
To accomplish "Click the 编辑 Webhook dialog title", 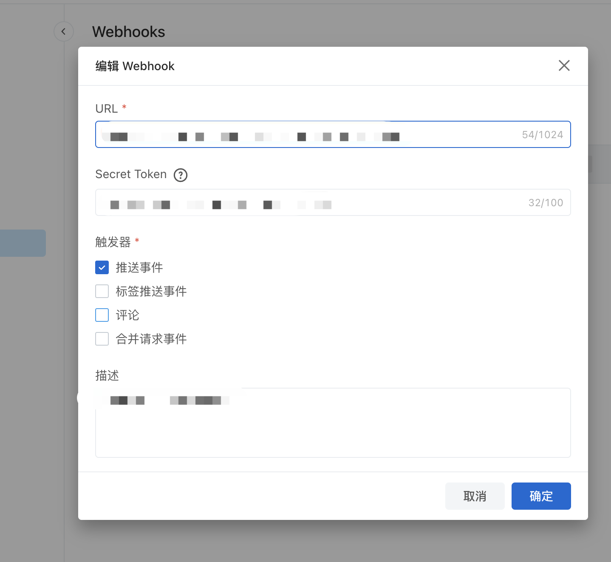I will pyautogui.click(x=135, y=66).
